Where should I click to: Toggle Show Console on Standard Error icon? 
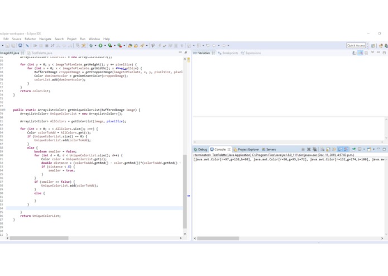[346, 149]
